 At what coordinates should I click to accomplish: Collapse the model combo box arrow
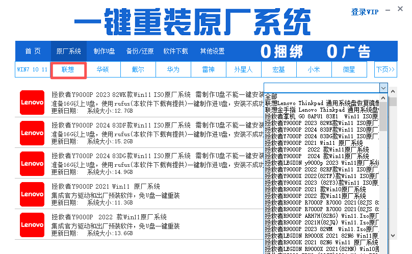[383, 88]
